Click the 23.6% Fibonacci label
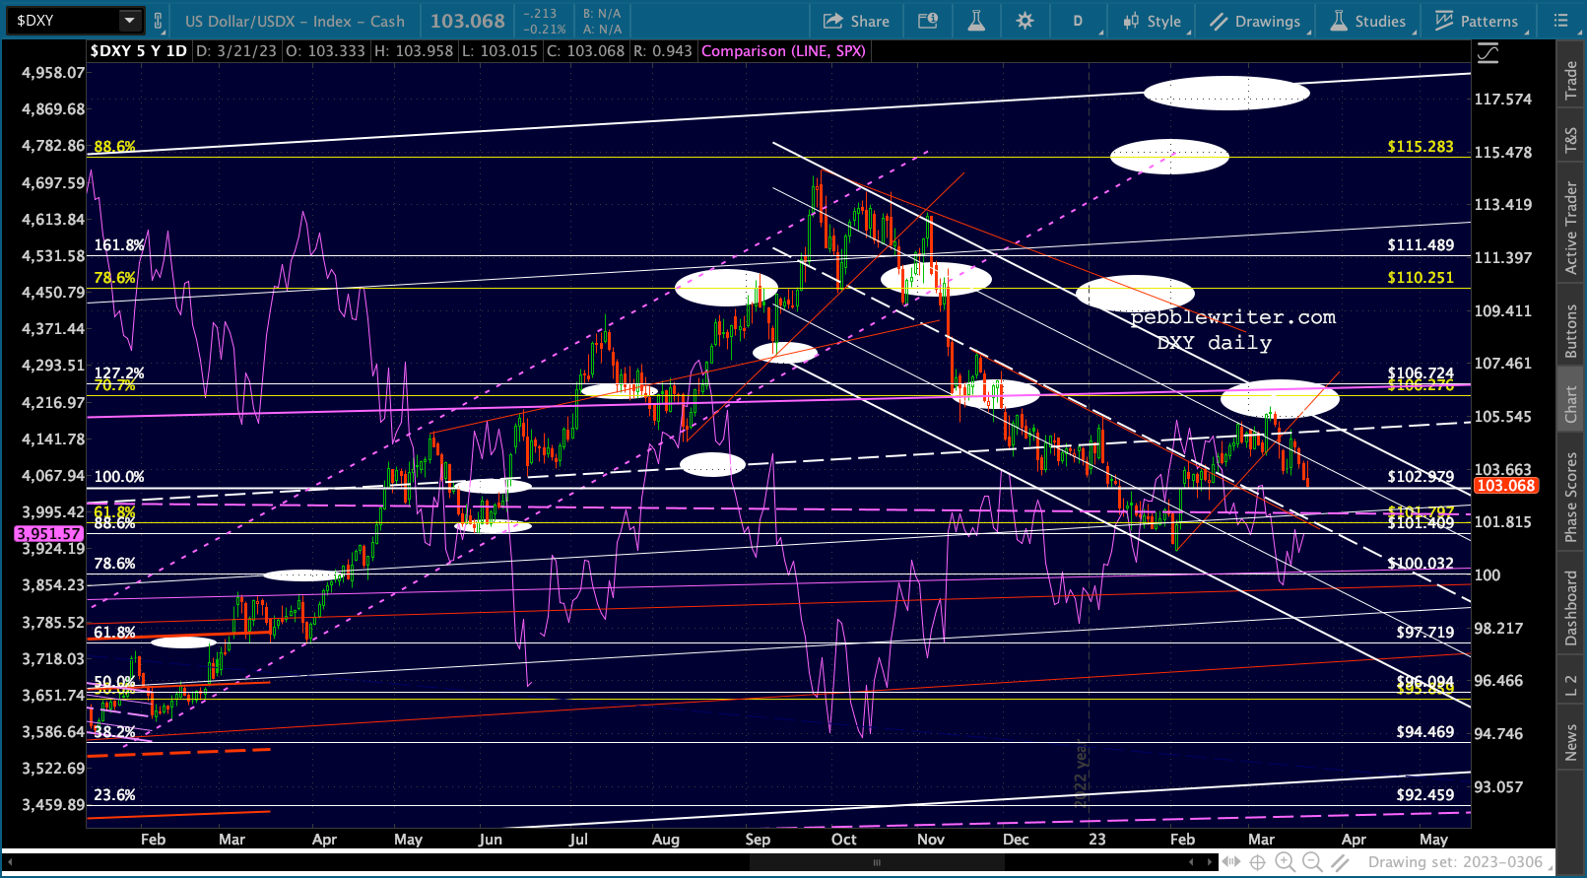 114,794
